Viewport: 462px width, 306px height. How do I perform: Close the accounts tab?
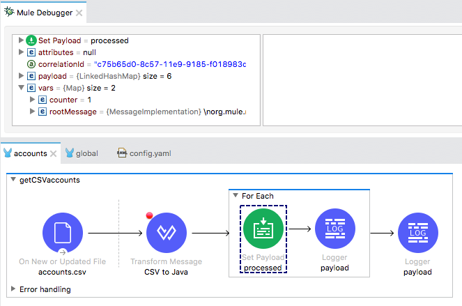(54, 153)
